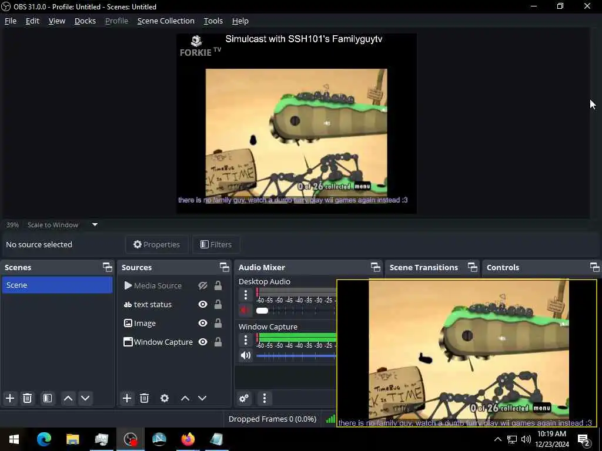Screen dimensions: 602x451
Task: Adjust the Desktop Audio volume slider
Action: pos(296,310)
